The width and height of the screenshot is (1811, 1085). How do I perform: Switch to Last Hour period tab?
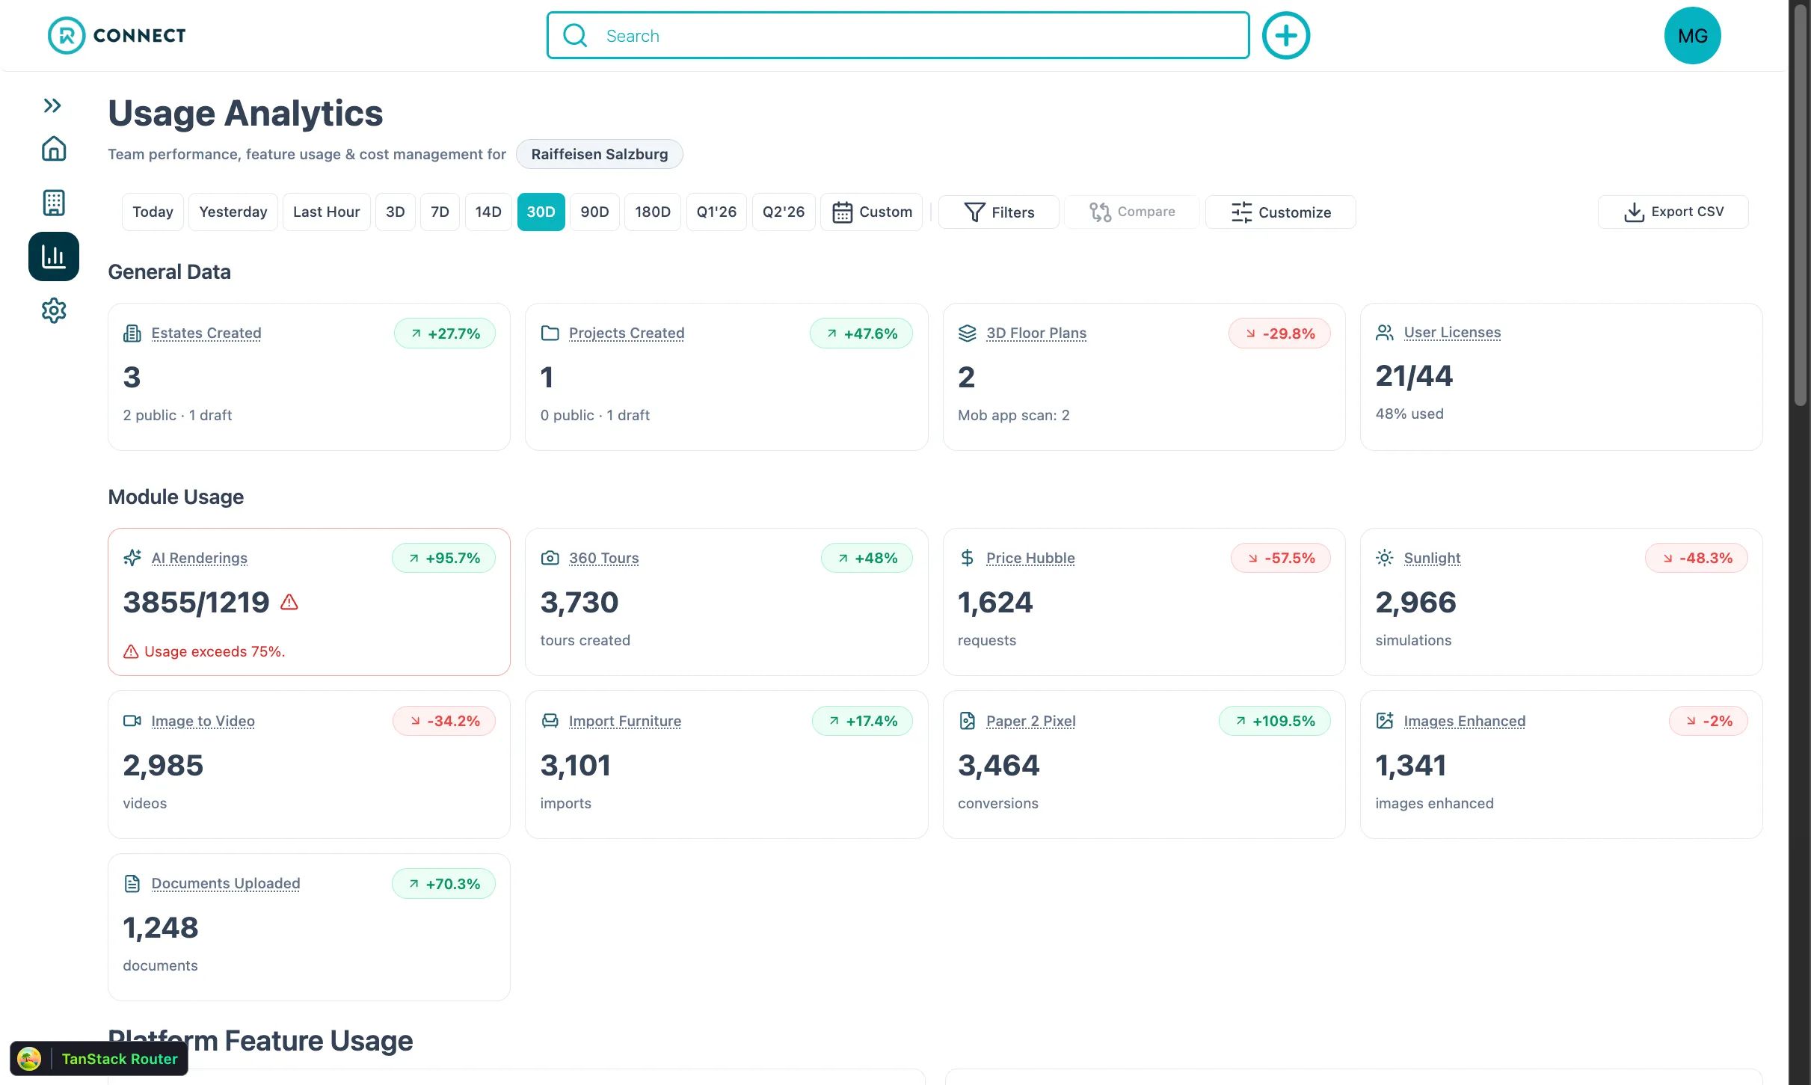point(326,212)
